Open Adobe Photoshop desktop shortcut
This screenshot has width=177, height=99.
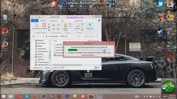point(63,6)
